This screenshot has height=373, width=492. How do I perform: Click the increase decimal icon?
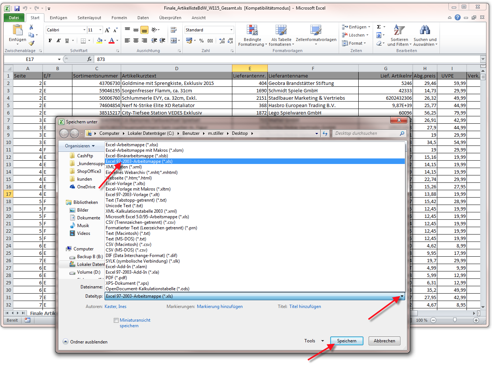pyautogui.click(x=222, y=41)
